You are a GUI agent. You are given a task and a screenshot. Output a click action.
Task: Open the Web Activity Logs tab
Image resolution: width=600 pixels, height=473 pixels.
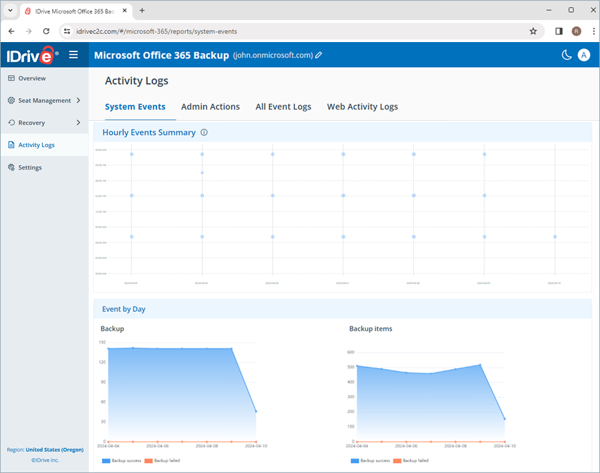[x=362, y=107]
